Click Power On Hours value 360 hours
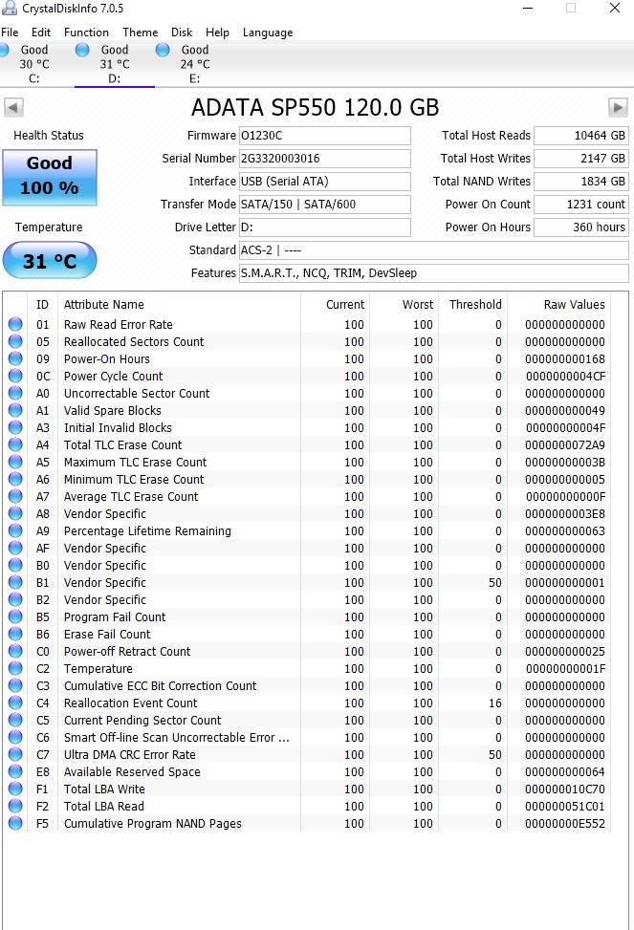 point(581,227)
